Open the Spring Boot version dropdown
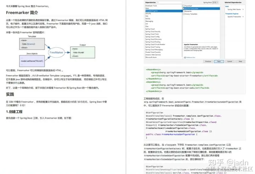Image resolution: width=255 pixels, height=174 pixels. click(215, 2)
